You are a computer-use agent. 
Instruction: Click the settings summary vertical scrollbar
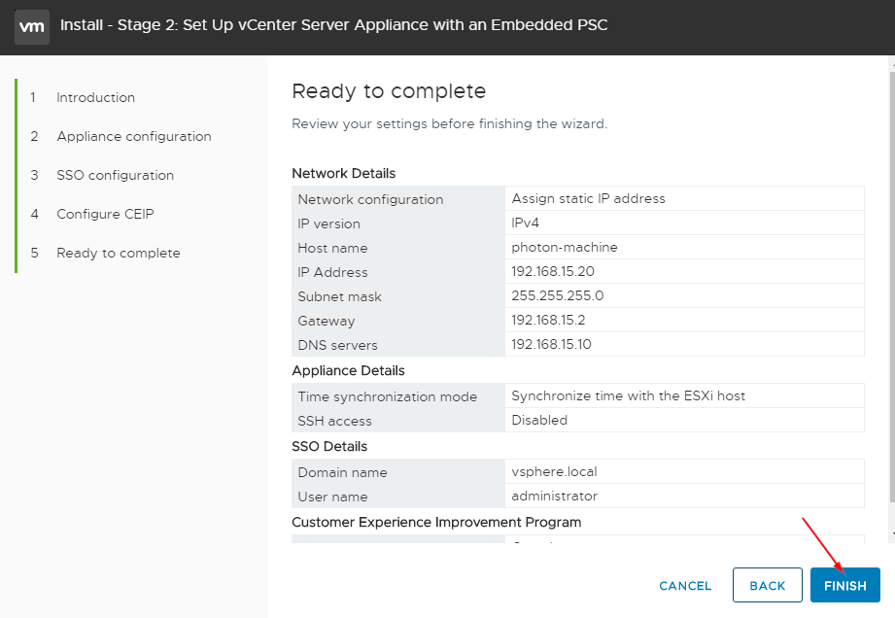[891, 289]
